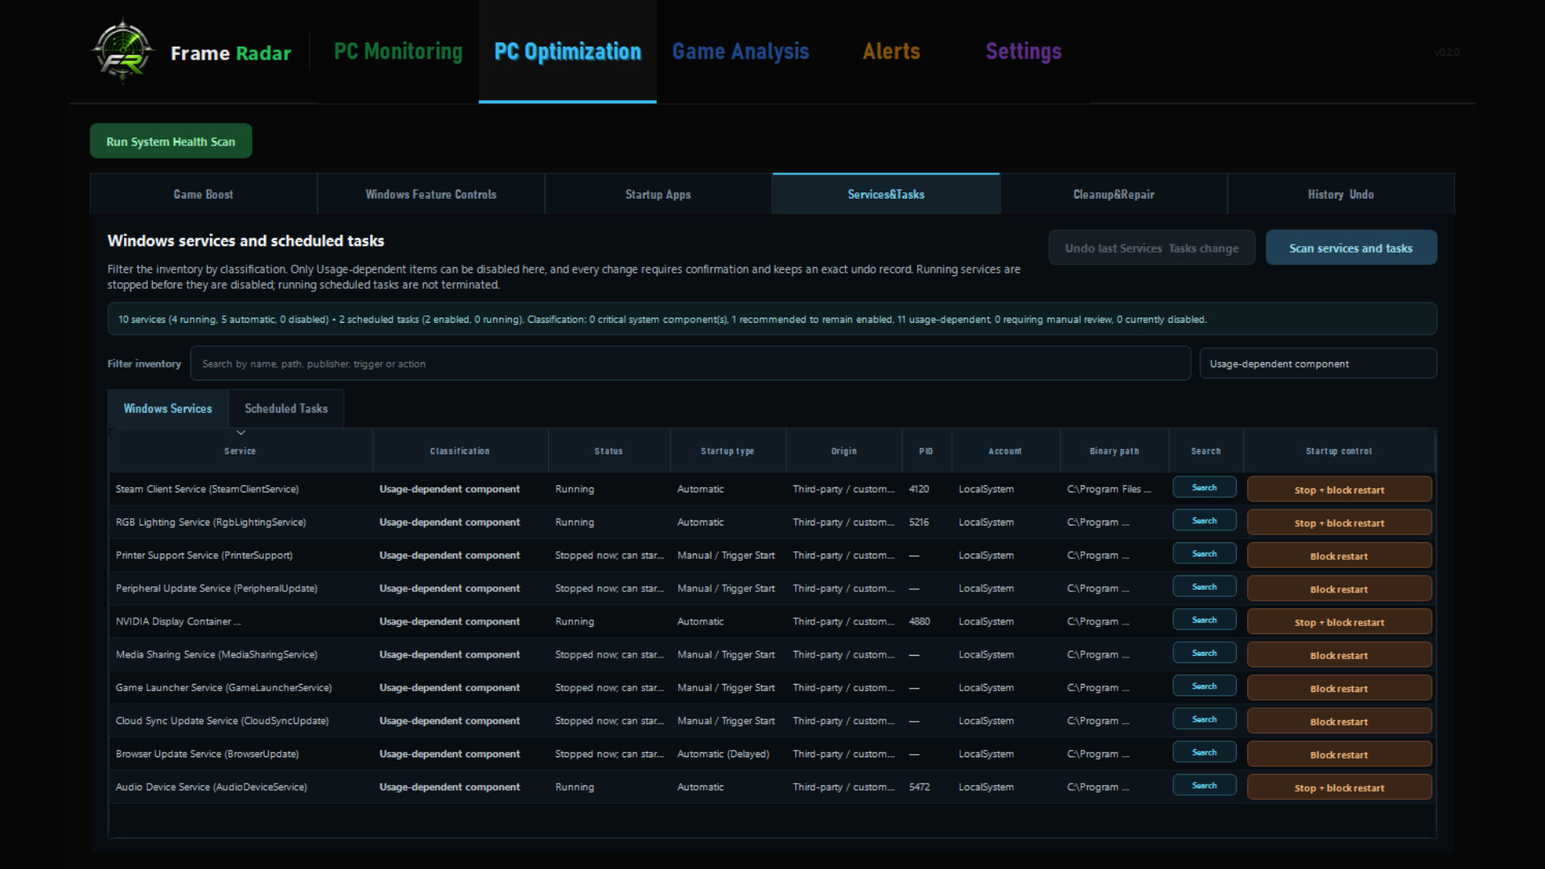Stop + block restart Audio Device Service
Image resolution: width=1545 pixels, height=869 pixels.
click(x=1339, y=786)
